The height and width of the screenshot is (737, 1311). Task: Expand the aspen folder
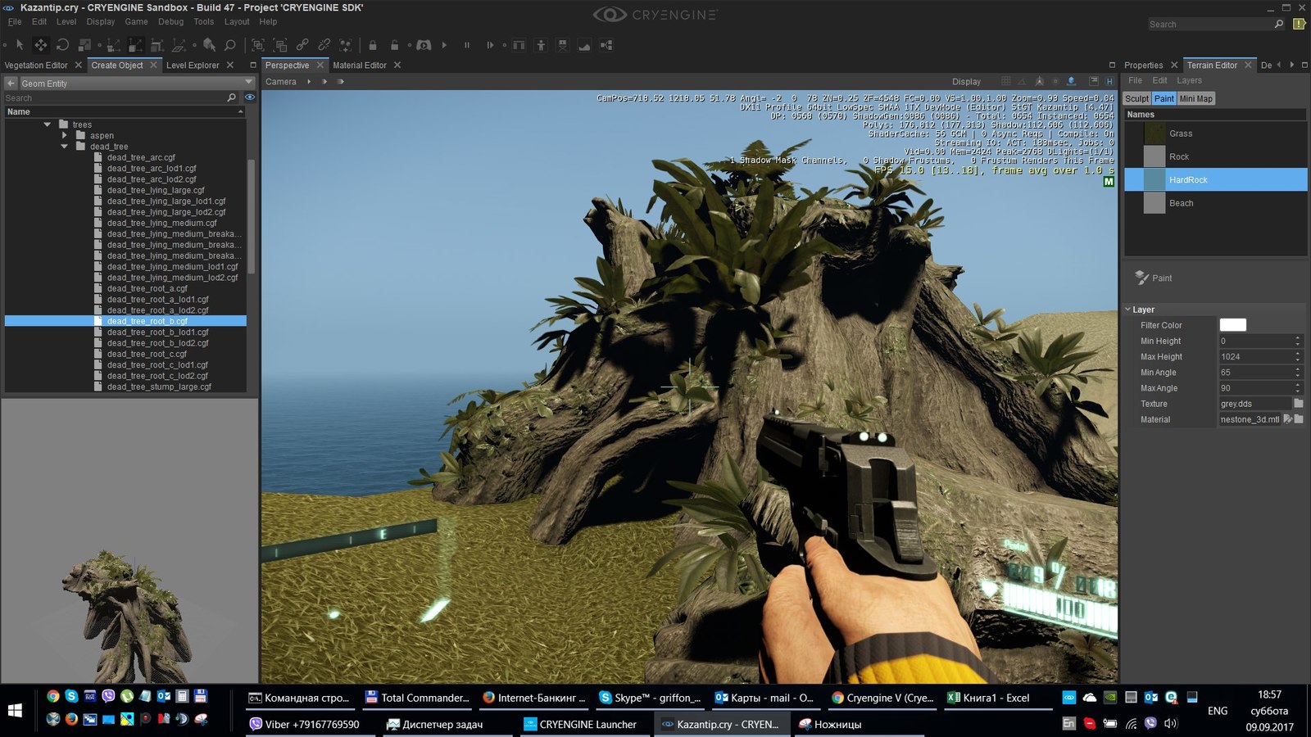point(64,135)
